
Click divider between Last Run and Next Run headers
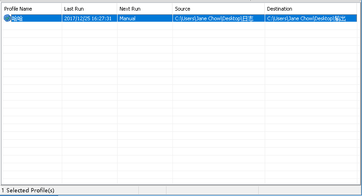117,9
